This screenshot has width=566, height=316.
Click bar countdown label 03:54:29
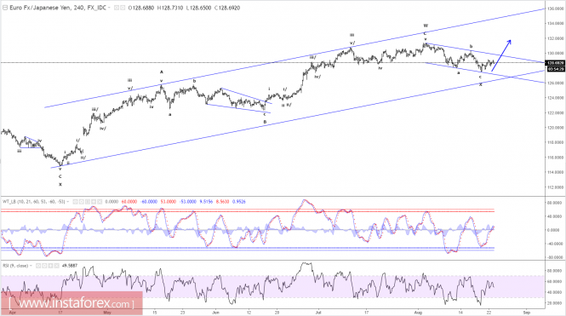556,69
